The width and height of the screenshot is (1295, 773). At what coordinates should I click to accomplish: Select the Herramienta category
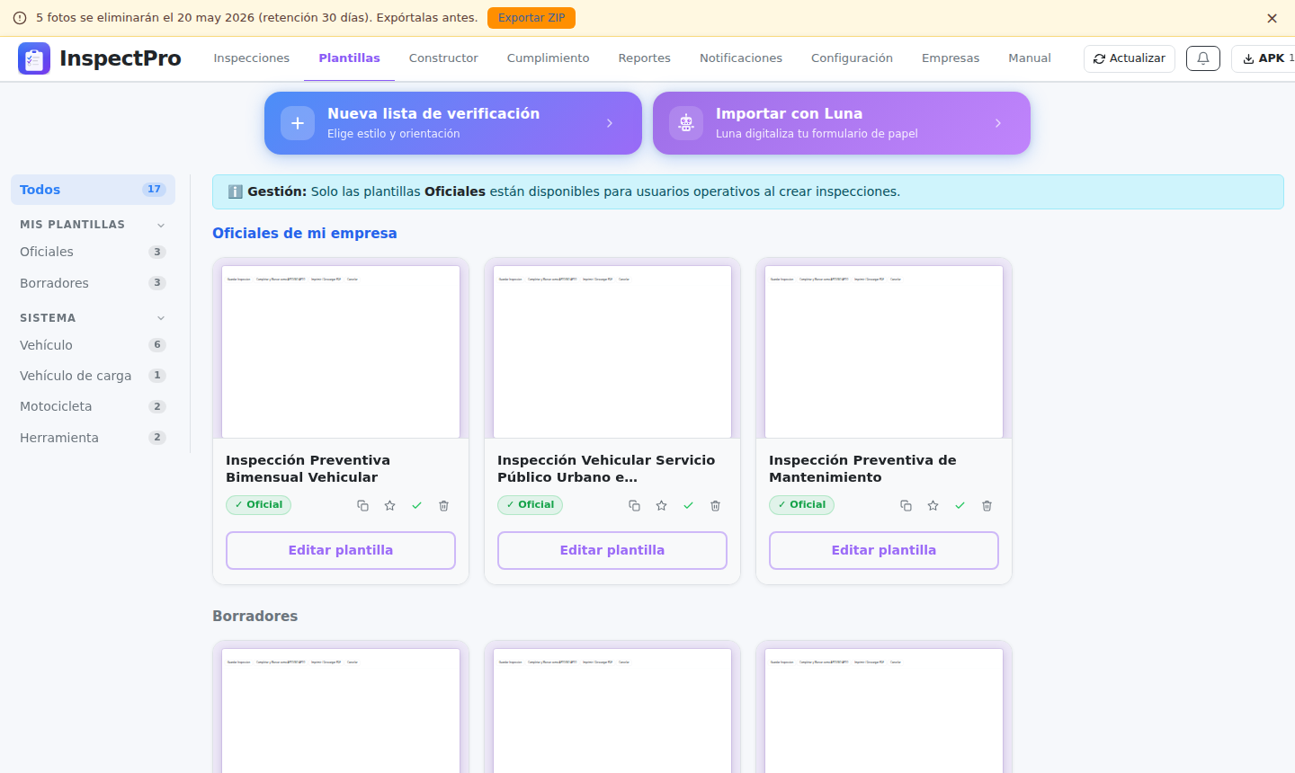click(x=93, y=438)
